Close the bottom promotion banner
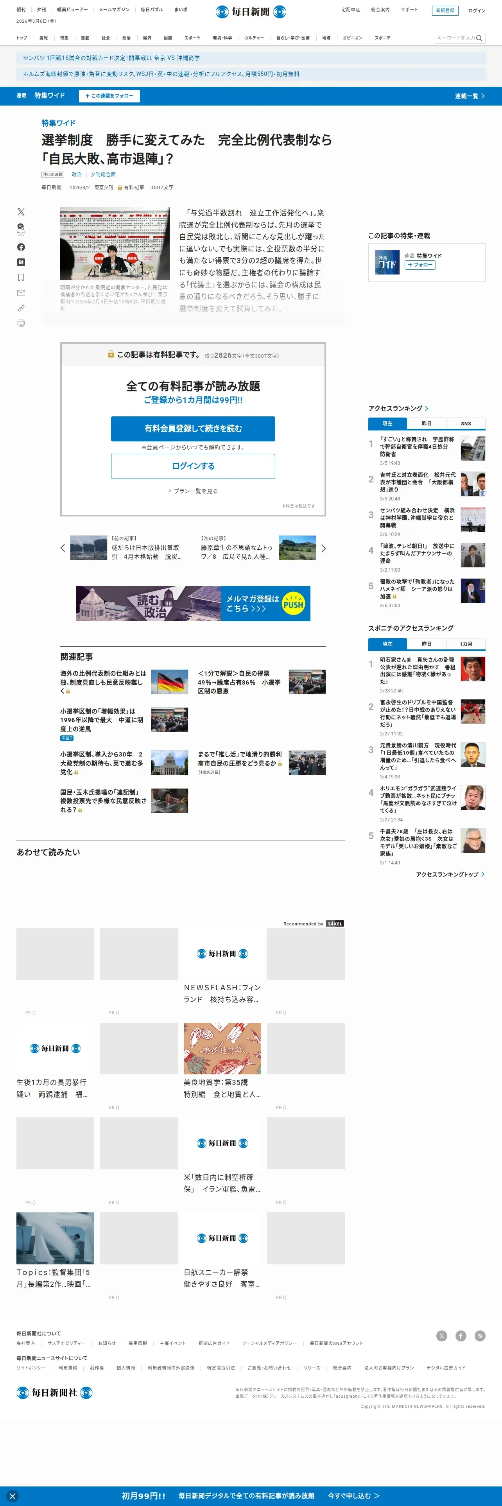The height and width of the screenshot is (1506, 502). tap(12, 1496)
